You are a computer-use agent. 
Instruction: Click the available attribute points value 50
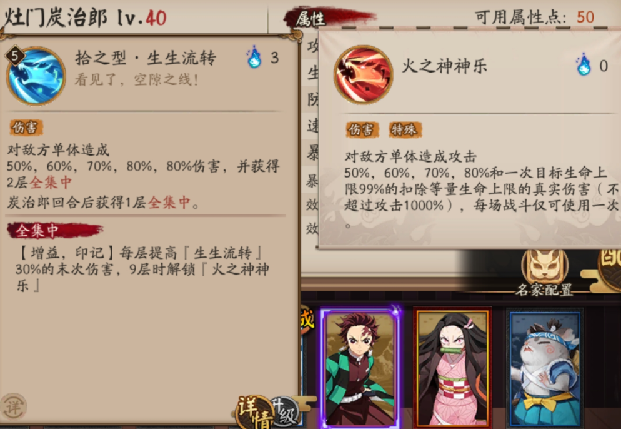click(585, 17)
